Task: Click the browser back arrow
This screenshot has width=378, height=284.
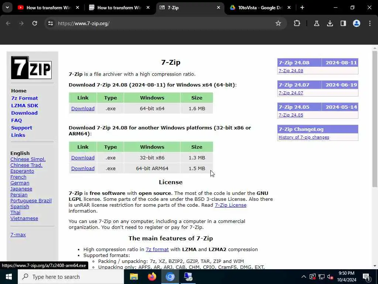Action: pos(8,23)
